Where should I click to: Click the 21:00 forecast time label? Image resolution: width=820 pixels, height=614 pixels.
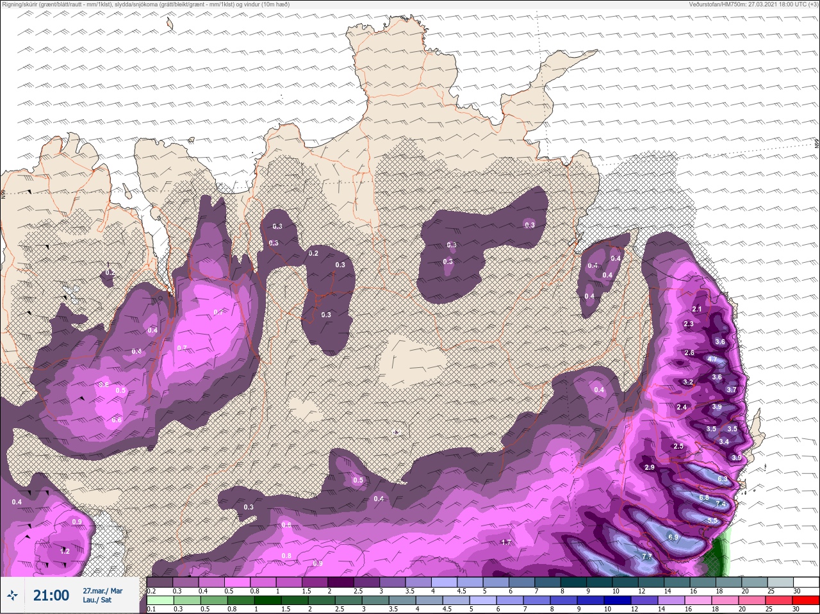click(x=51, y=595)
